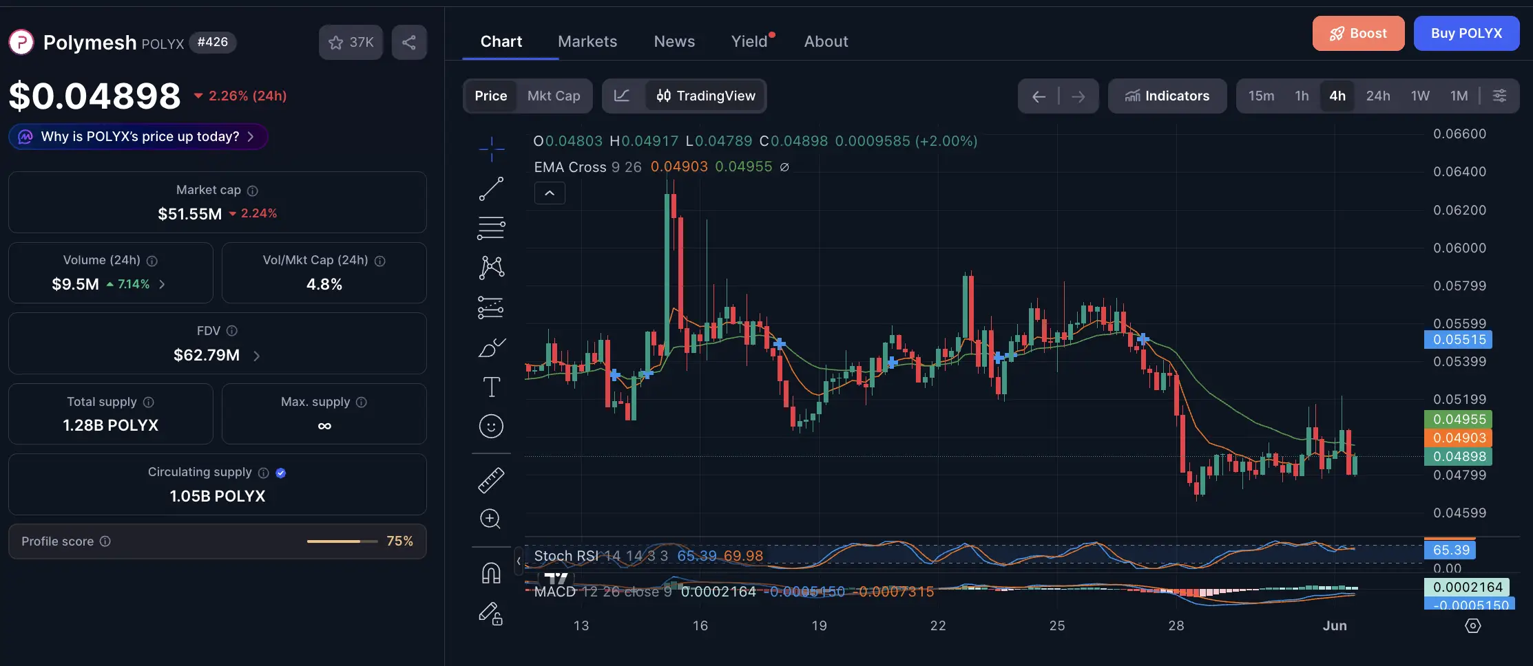1533x666 pixels.
Task: Click the Jun date label on time axis
Action: click(x=1335, y=625)
